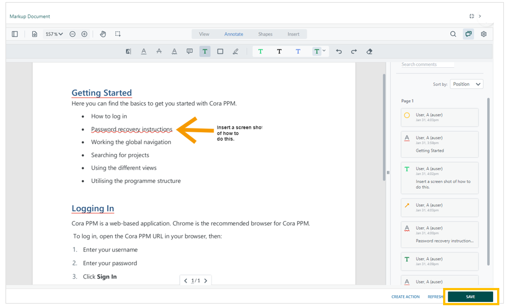Image resolution: width=506 pixels, height=308 pixels.
Task: Select the Pan hand tool
Action: click(103, 34)
